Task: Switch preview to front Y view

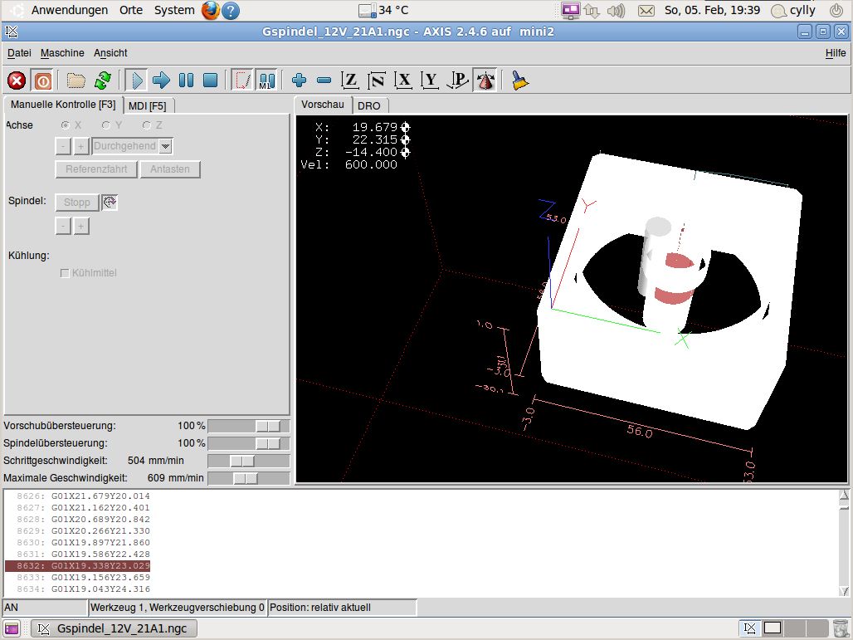Action: [430, 81]
